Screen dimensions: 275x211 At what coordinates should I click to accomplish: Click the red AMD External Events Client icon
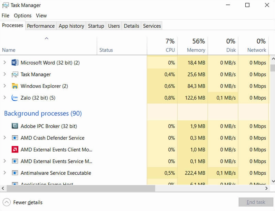(x=15, y=149)
